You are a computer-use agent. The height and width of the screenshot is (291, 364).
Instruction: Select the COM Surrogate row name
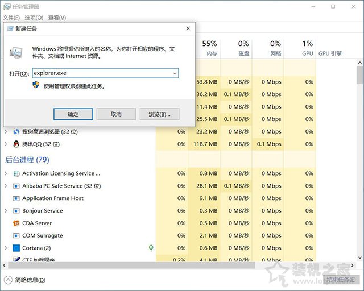point(43,235)
